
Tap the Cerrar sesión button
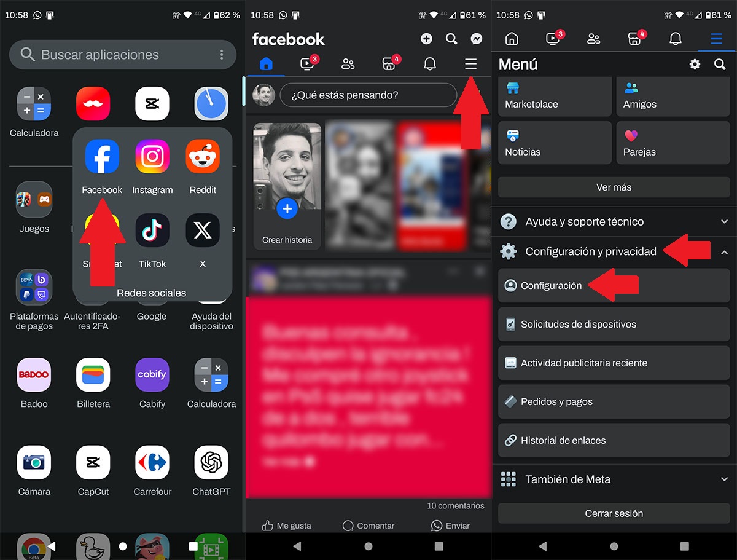[614, 513]
